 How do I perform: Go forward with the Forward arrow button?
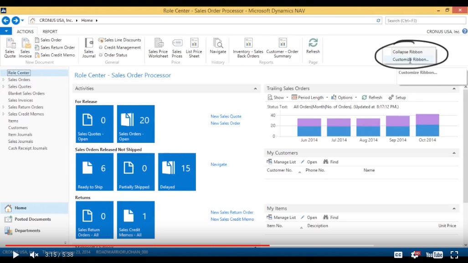15,20
